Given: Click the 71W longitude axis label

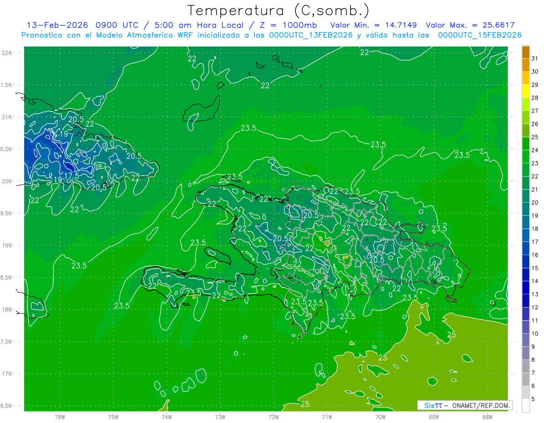Looking at the screenshot, I should coord(327,417).
